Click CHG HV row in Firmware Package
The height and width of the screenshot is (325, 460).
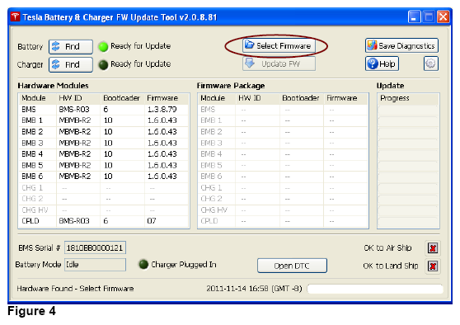point(283,210)
